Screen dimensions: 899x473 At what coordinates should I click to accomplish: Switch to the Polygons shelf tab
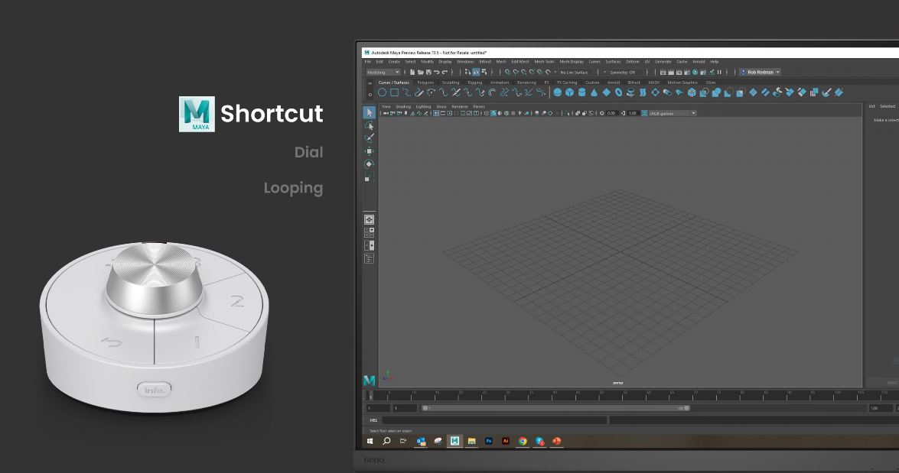425,83
